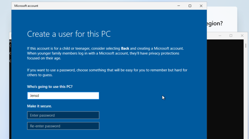Click the 'Make it secure.' label
This screenshot has width=249, height=139.
click(39, 106)
